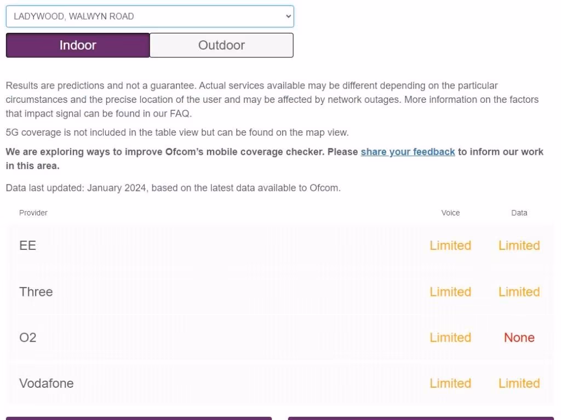Click O2's Limited voice status

[x=450, y=337]
